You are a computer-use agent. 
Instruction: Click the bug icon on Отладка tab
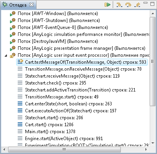[5, 5]
